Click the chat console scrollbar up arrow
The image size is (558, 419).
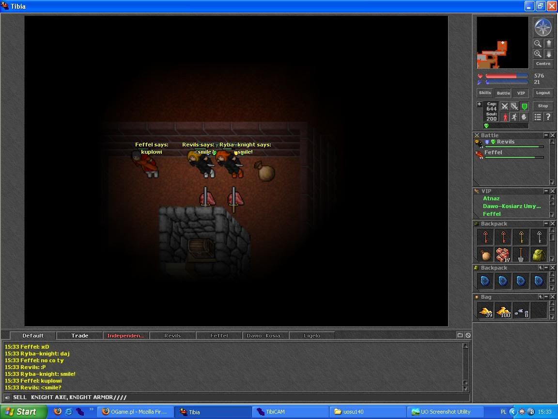click(x=465, y=346)
